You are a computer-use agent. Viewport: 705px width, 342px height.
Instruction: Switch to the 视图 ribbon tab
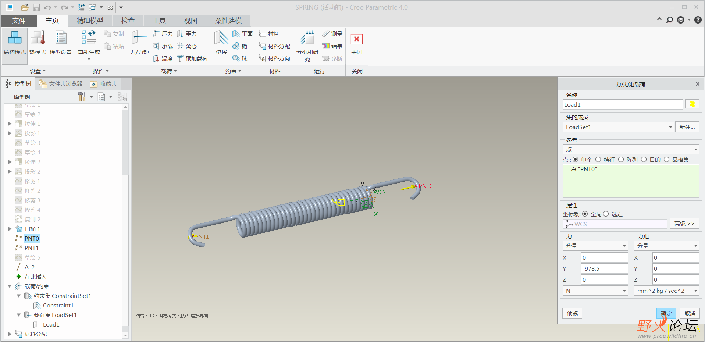tap(191, 21)
